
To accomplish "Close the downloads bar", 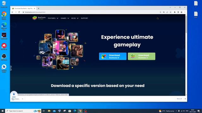I will pos(185,99).
